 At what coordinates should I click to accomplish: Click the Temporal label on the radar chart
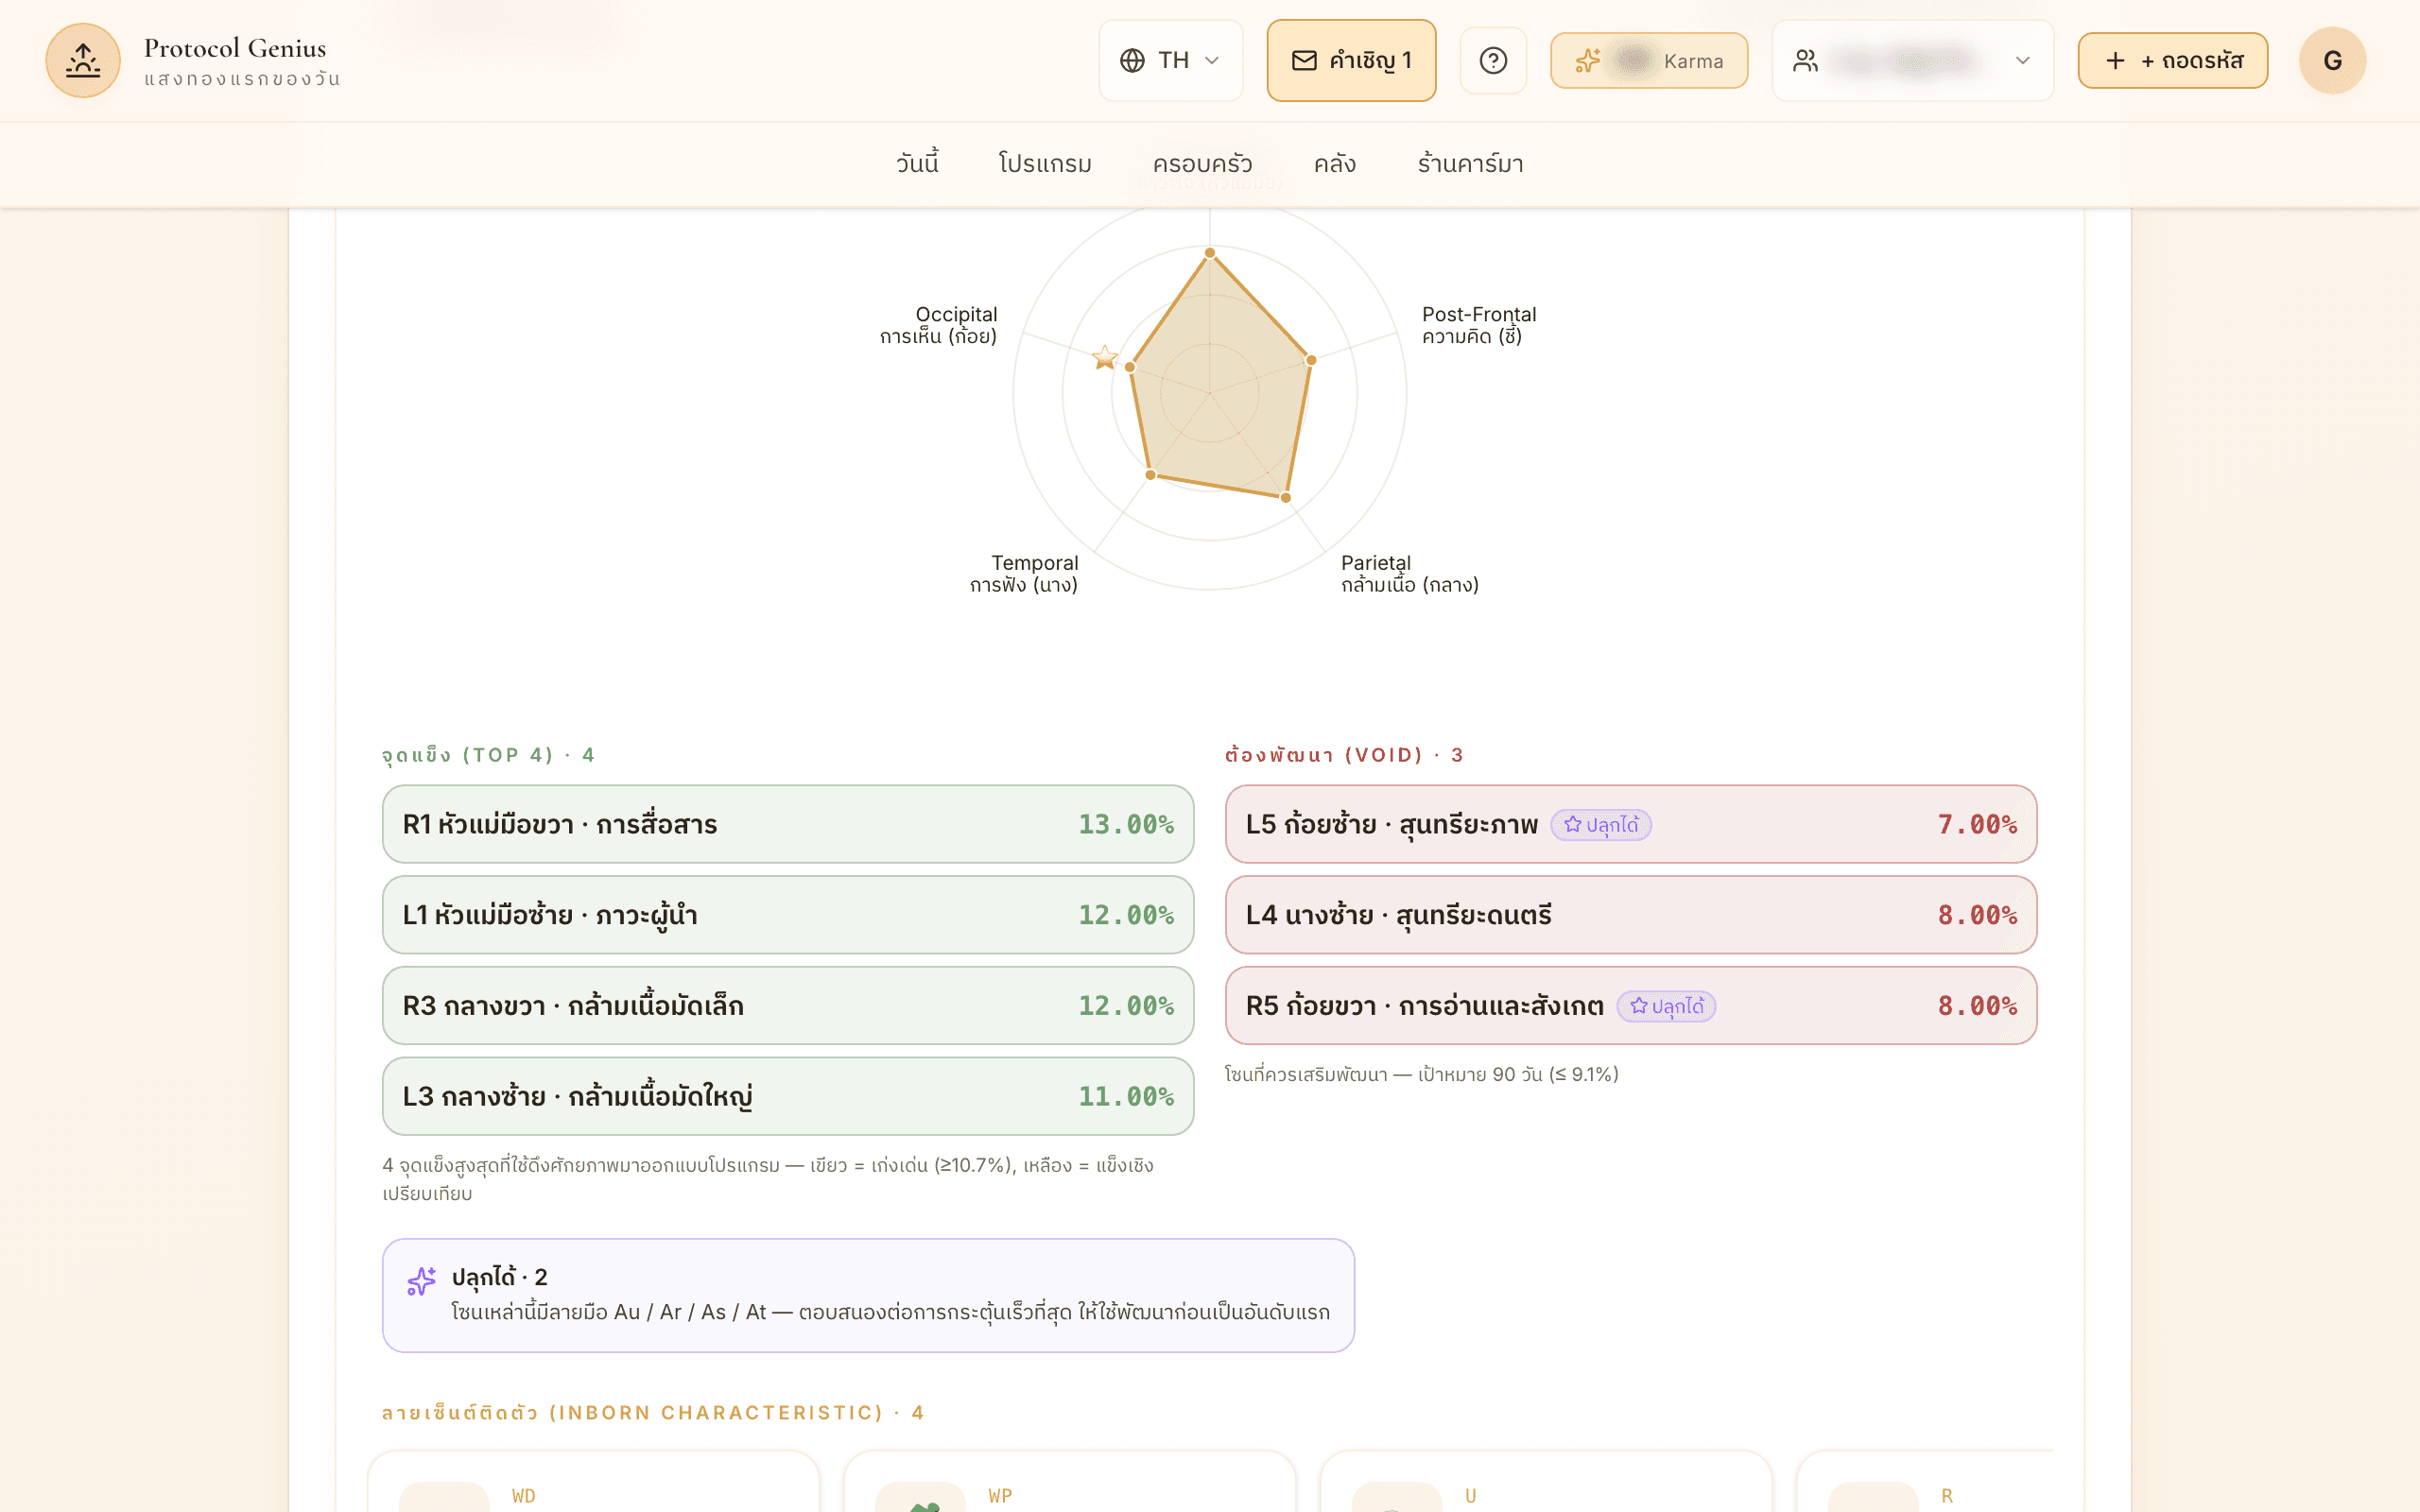[x=1024, y=574]
